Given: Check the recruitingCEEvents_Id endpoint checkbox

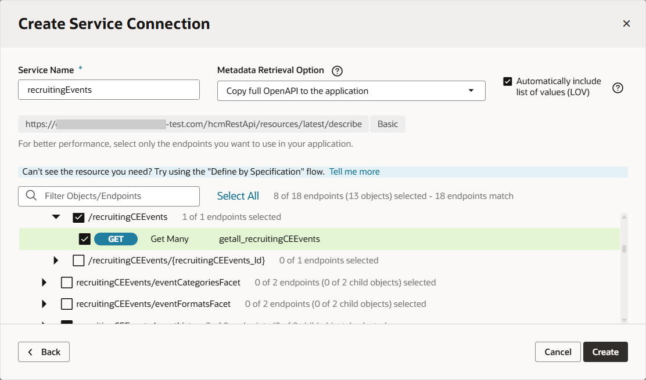Looking at the screenshot, I should [x=78, y=260].
